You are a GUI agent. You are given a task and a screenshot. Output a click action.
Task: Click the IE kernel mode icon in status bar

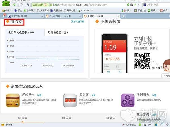[156, 125]
